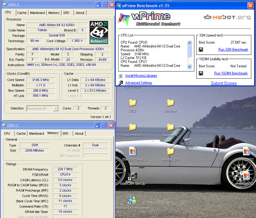Click the save icon under 32M speed test
256x218 pixels.
[x=201, y=50]
